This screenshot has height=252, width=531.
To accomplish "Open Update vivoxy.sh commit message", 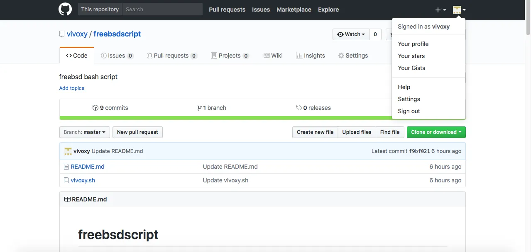I will (225, 180).
